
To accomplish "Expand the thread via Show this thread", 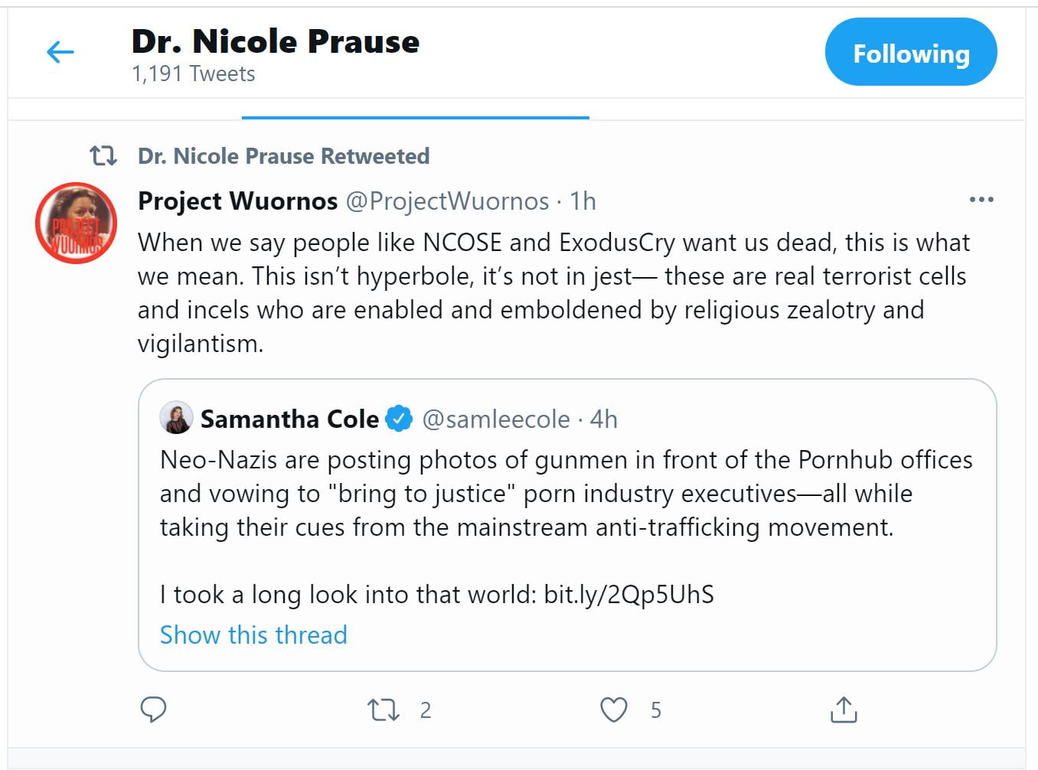I will 253,635.
